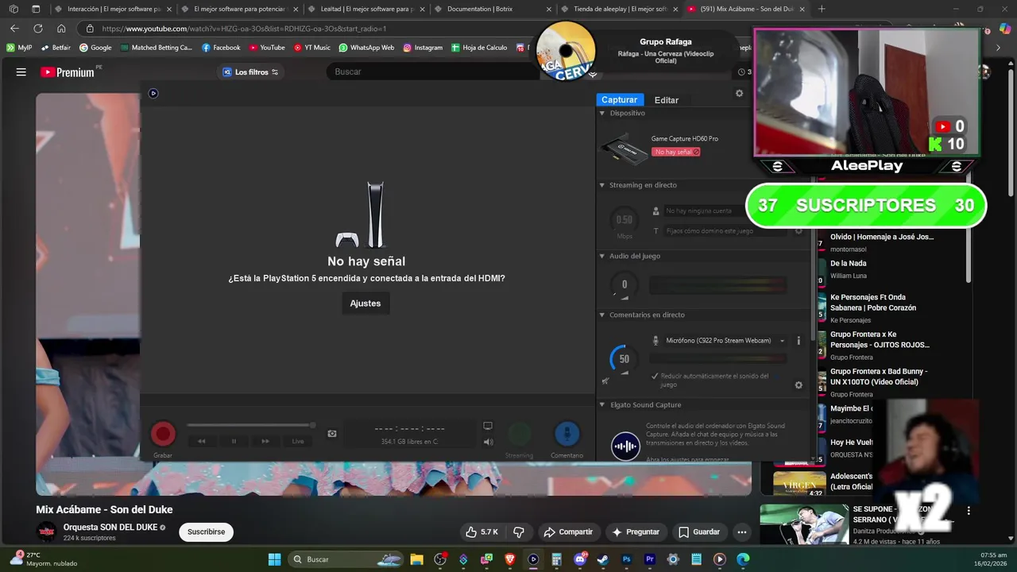This screenshot has width=1017, height=572.
Task: Click the fast-forward playback control
Action: [265, 441]
